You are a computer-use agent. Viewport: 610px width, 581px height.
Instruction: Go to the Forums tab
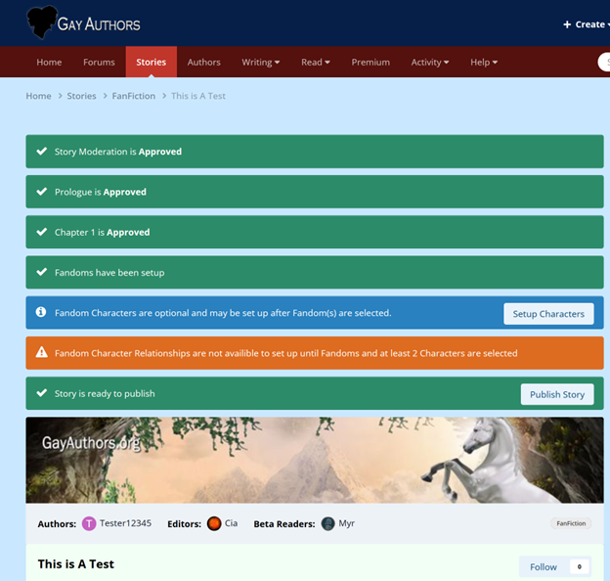pos(99,62)
